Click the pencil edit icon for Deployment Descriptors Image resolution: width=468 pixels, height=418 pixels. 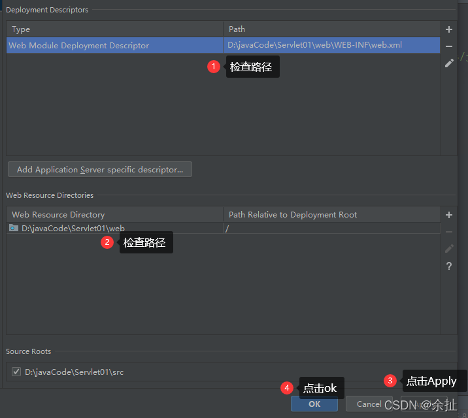point(449,63)
